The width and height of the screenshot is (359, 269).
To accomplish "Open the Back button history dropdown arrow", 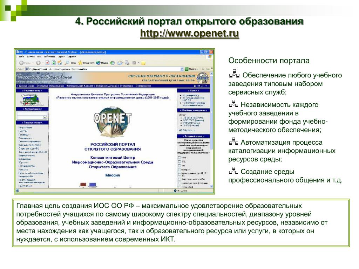I will click(33, 63).
